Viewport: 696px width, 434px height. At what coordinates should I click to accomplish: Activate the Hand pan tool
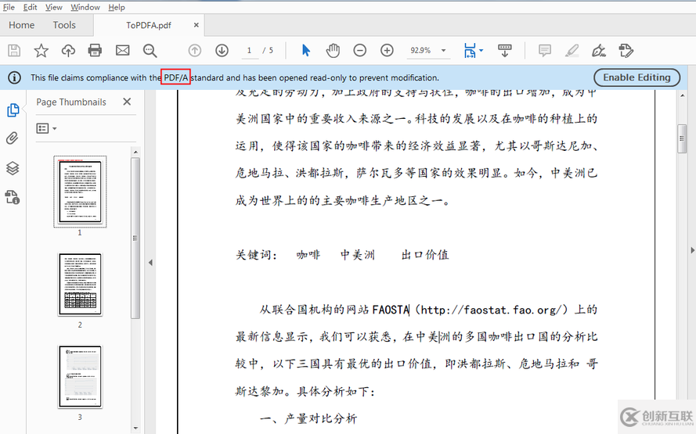(333, 51)
